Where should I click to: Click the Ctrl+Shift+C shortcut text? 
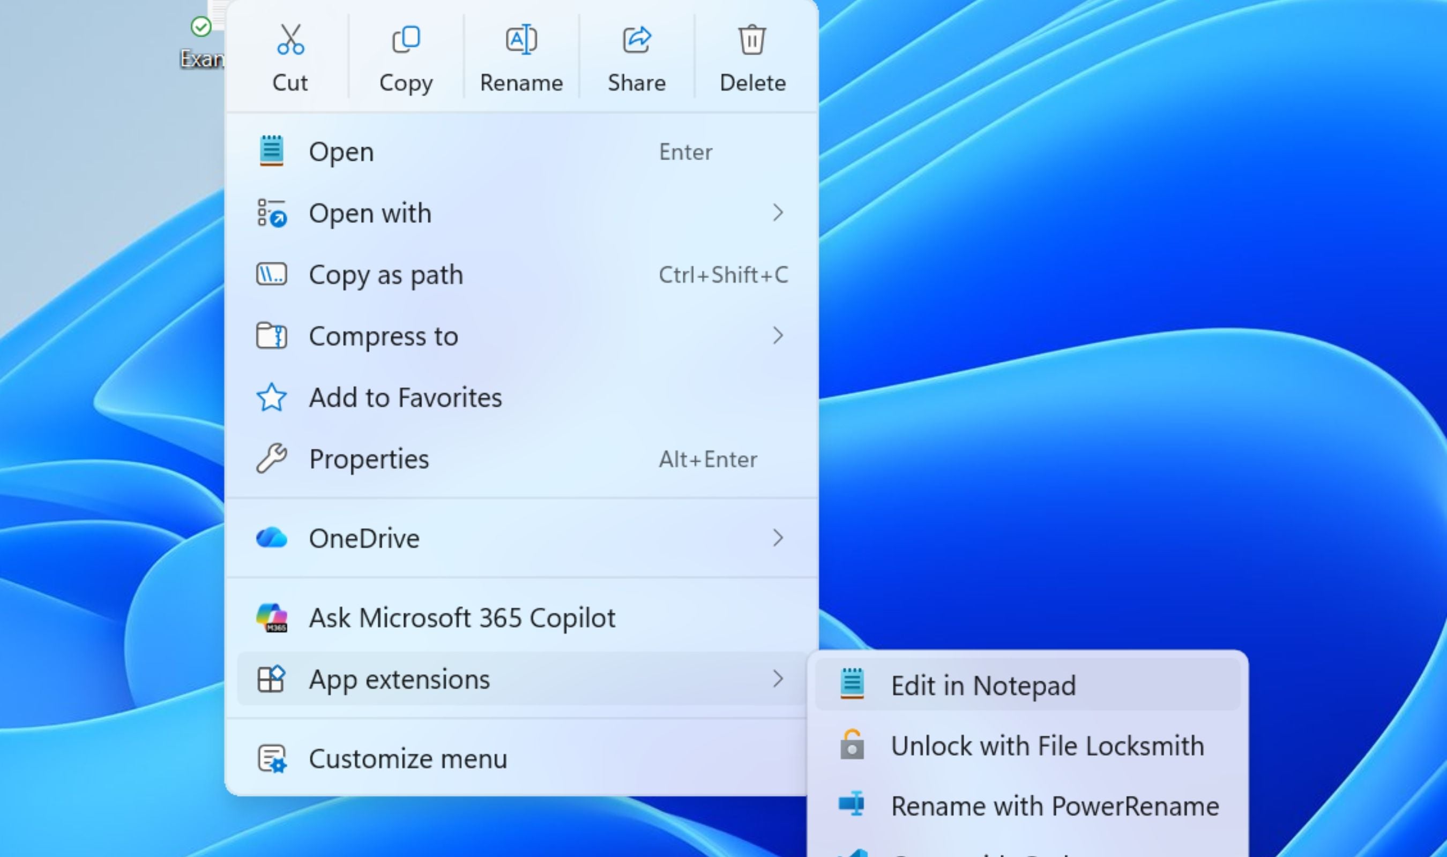coord(723,275)
